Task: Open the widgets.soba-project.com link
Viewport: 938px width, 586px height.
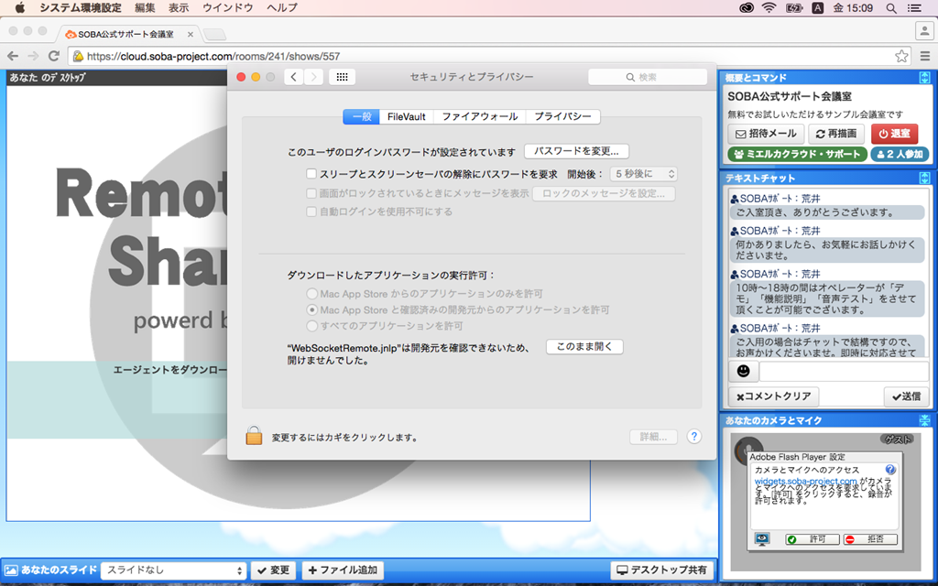Action: point(806,481)
